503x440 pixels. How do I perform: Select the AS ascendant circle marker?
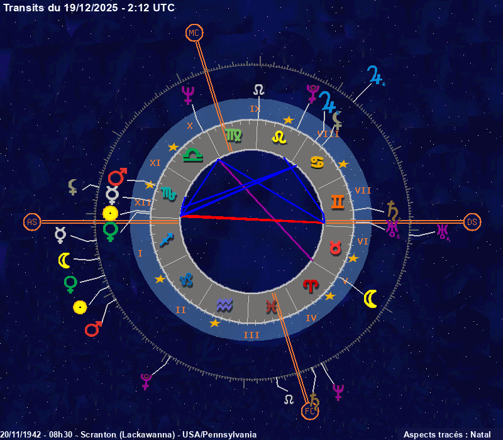pos(32,222)
